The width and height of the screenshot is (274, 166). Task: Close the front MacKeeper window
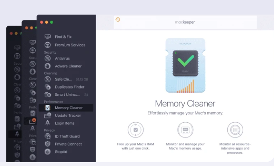pos(42,22)
